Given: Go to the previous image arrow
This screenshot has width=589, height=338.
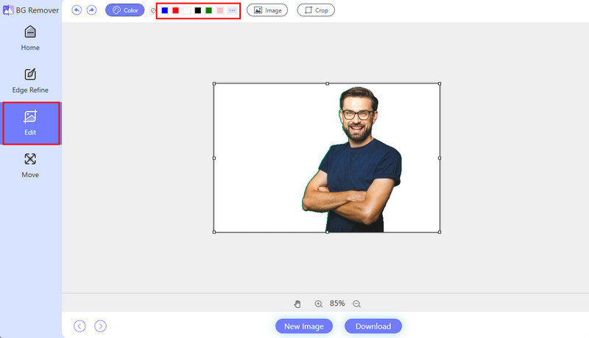Looking at the screenshot, I should [x=80, y=326].
